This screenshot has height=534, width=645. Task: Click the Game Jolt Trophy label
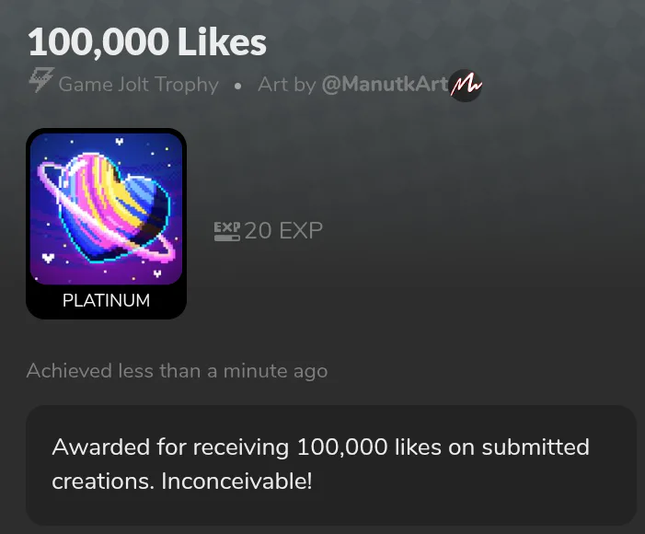tap(138, 85)
